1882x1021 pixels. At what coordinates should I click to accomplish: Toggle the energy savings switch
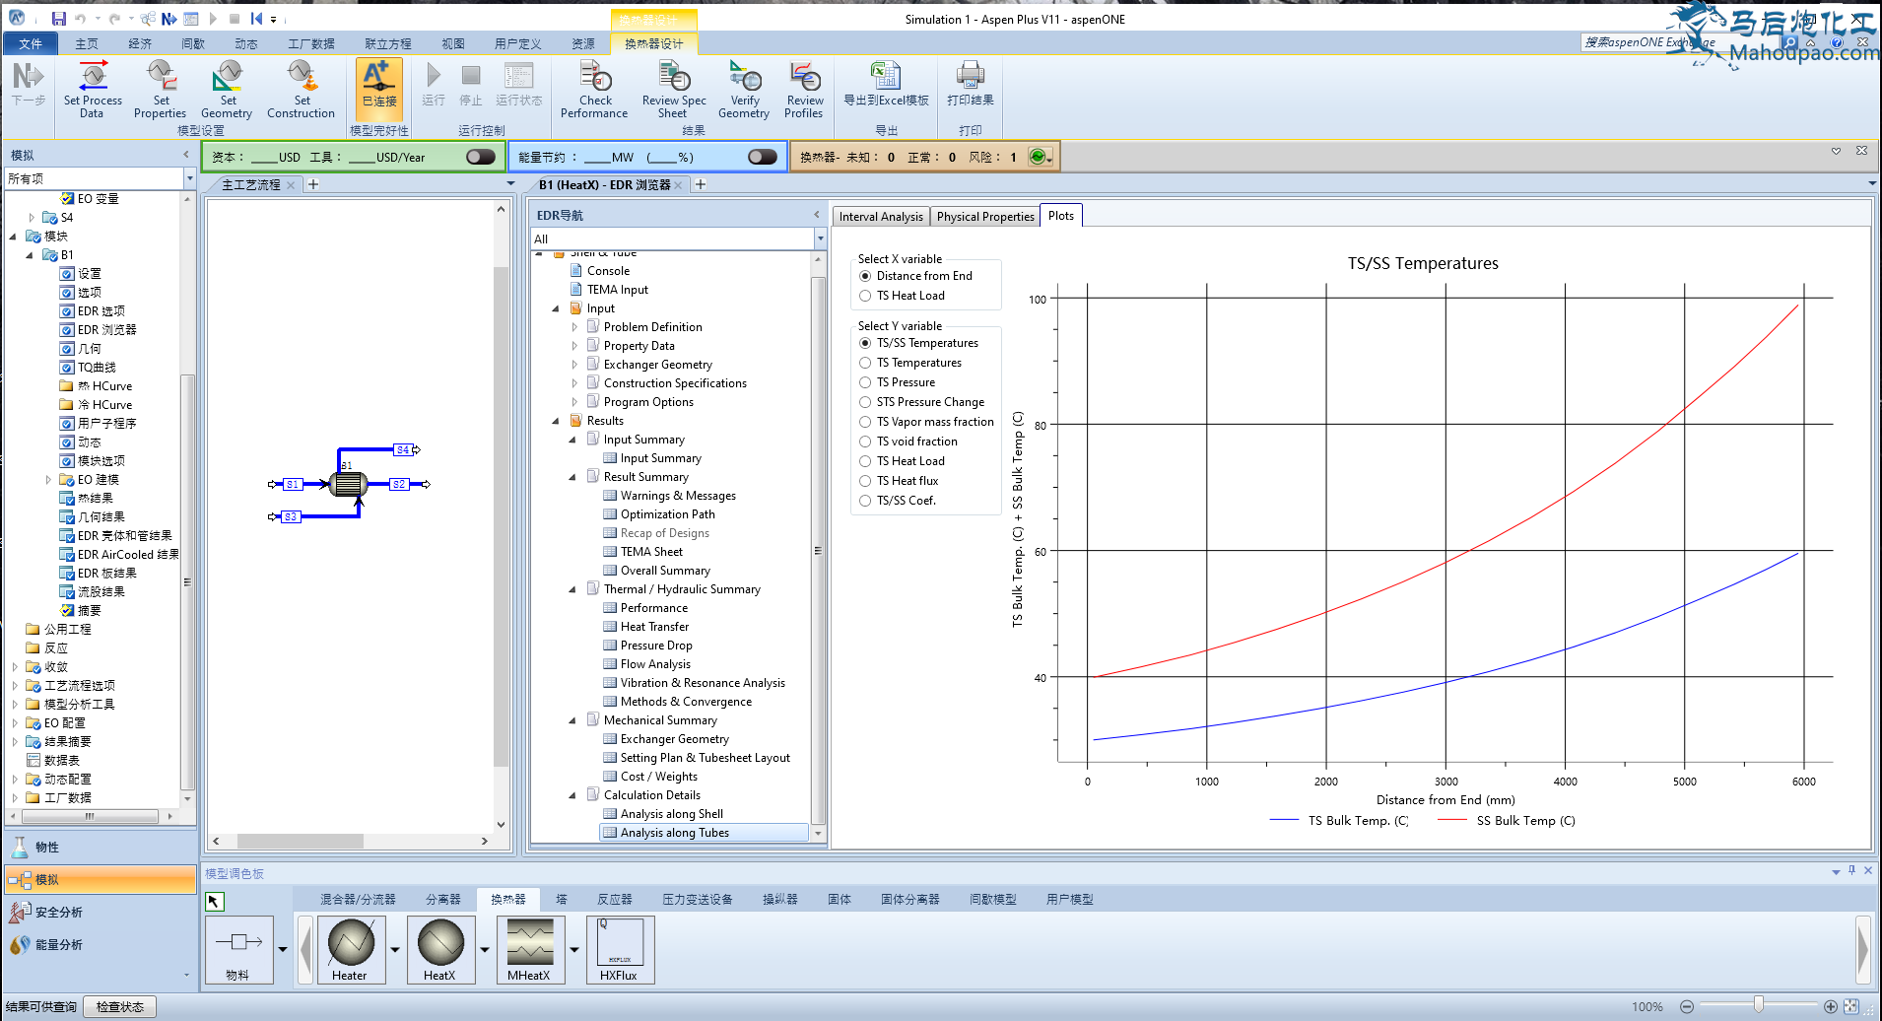point(762,157)
